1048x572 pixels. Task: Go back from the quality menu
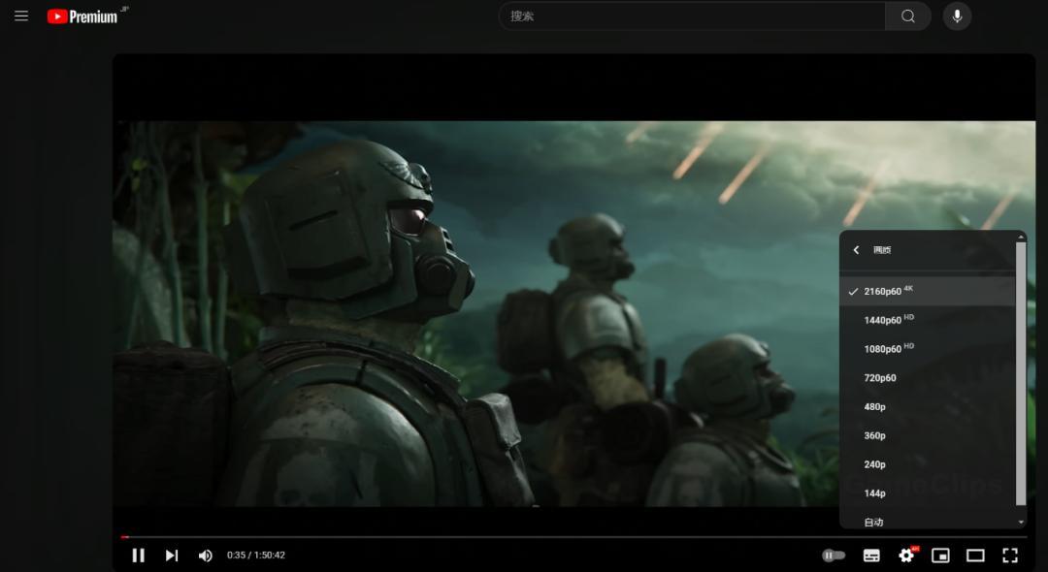pyautogui.click(x=856, y=249)
